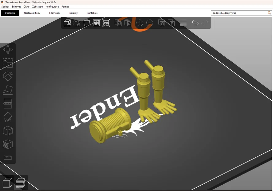Switch to sliced layers preview

point(21,183)
